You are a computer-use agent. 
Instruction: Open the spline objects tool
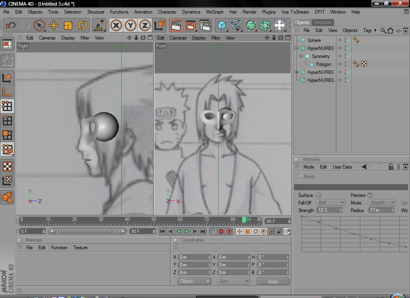coord(236,25)
